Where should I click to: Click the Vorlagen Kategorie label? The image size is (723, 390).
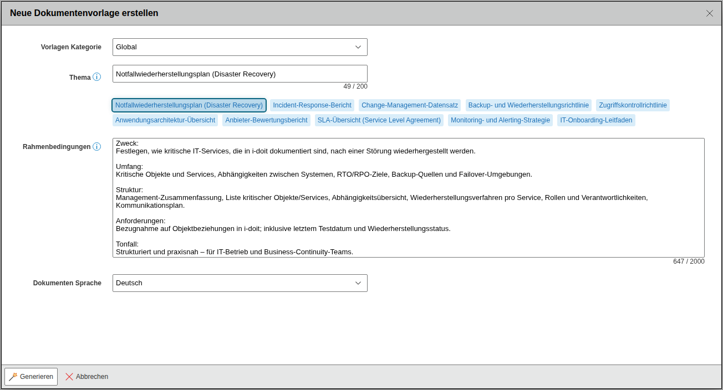point(71,47)
